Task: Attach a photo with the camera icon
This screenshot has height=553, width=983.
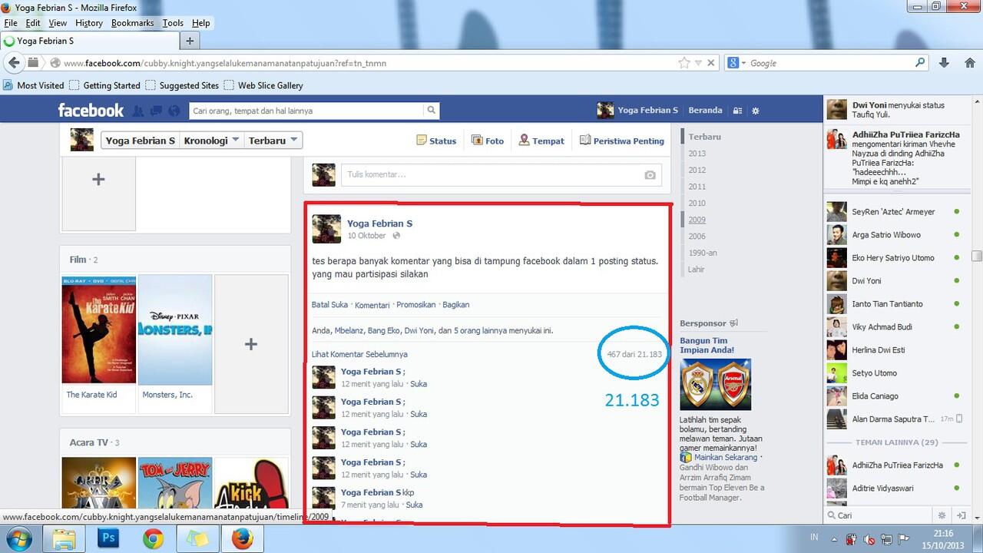Action: [x=650, y=175]
